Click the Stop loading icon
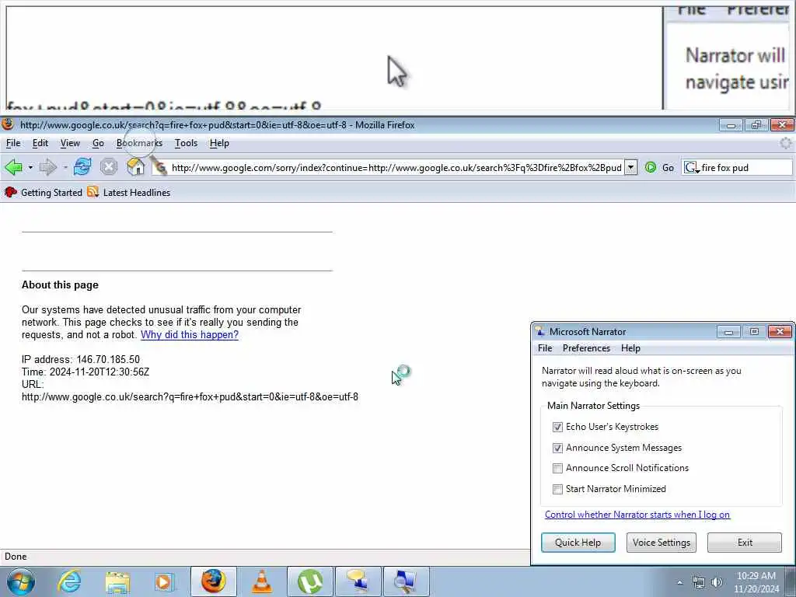The image size is (796, 597). pyautogui.click(x=109, y=167)
